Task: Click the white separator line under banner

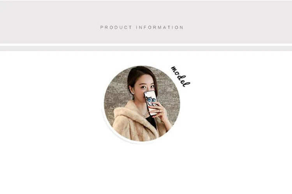Action: coord(146,45)
